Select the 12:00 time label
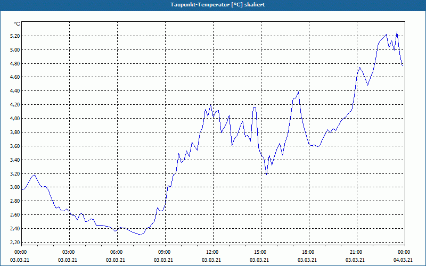 (x=213, y=252)
